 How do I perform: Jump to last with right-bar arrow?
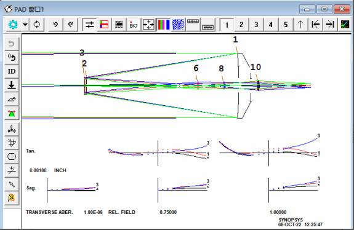click(x=330, y=25)
